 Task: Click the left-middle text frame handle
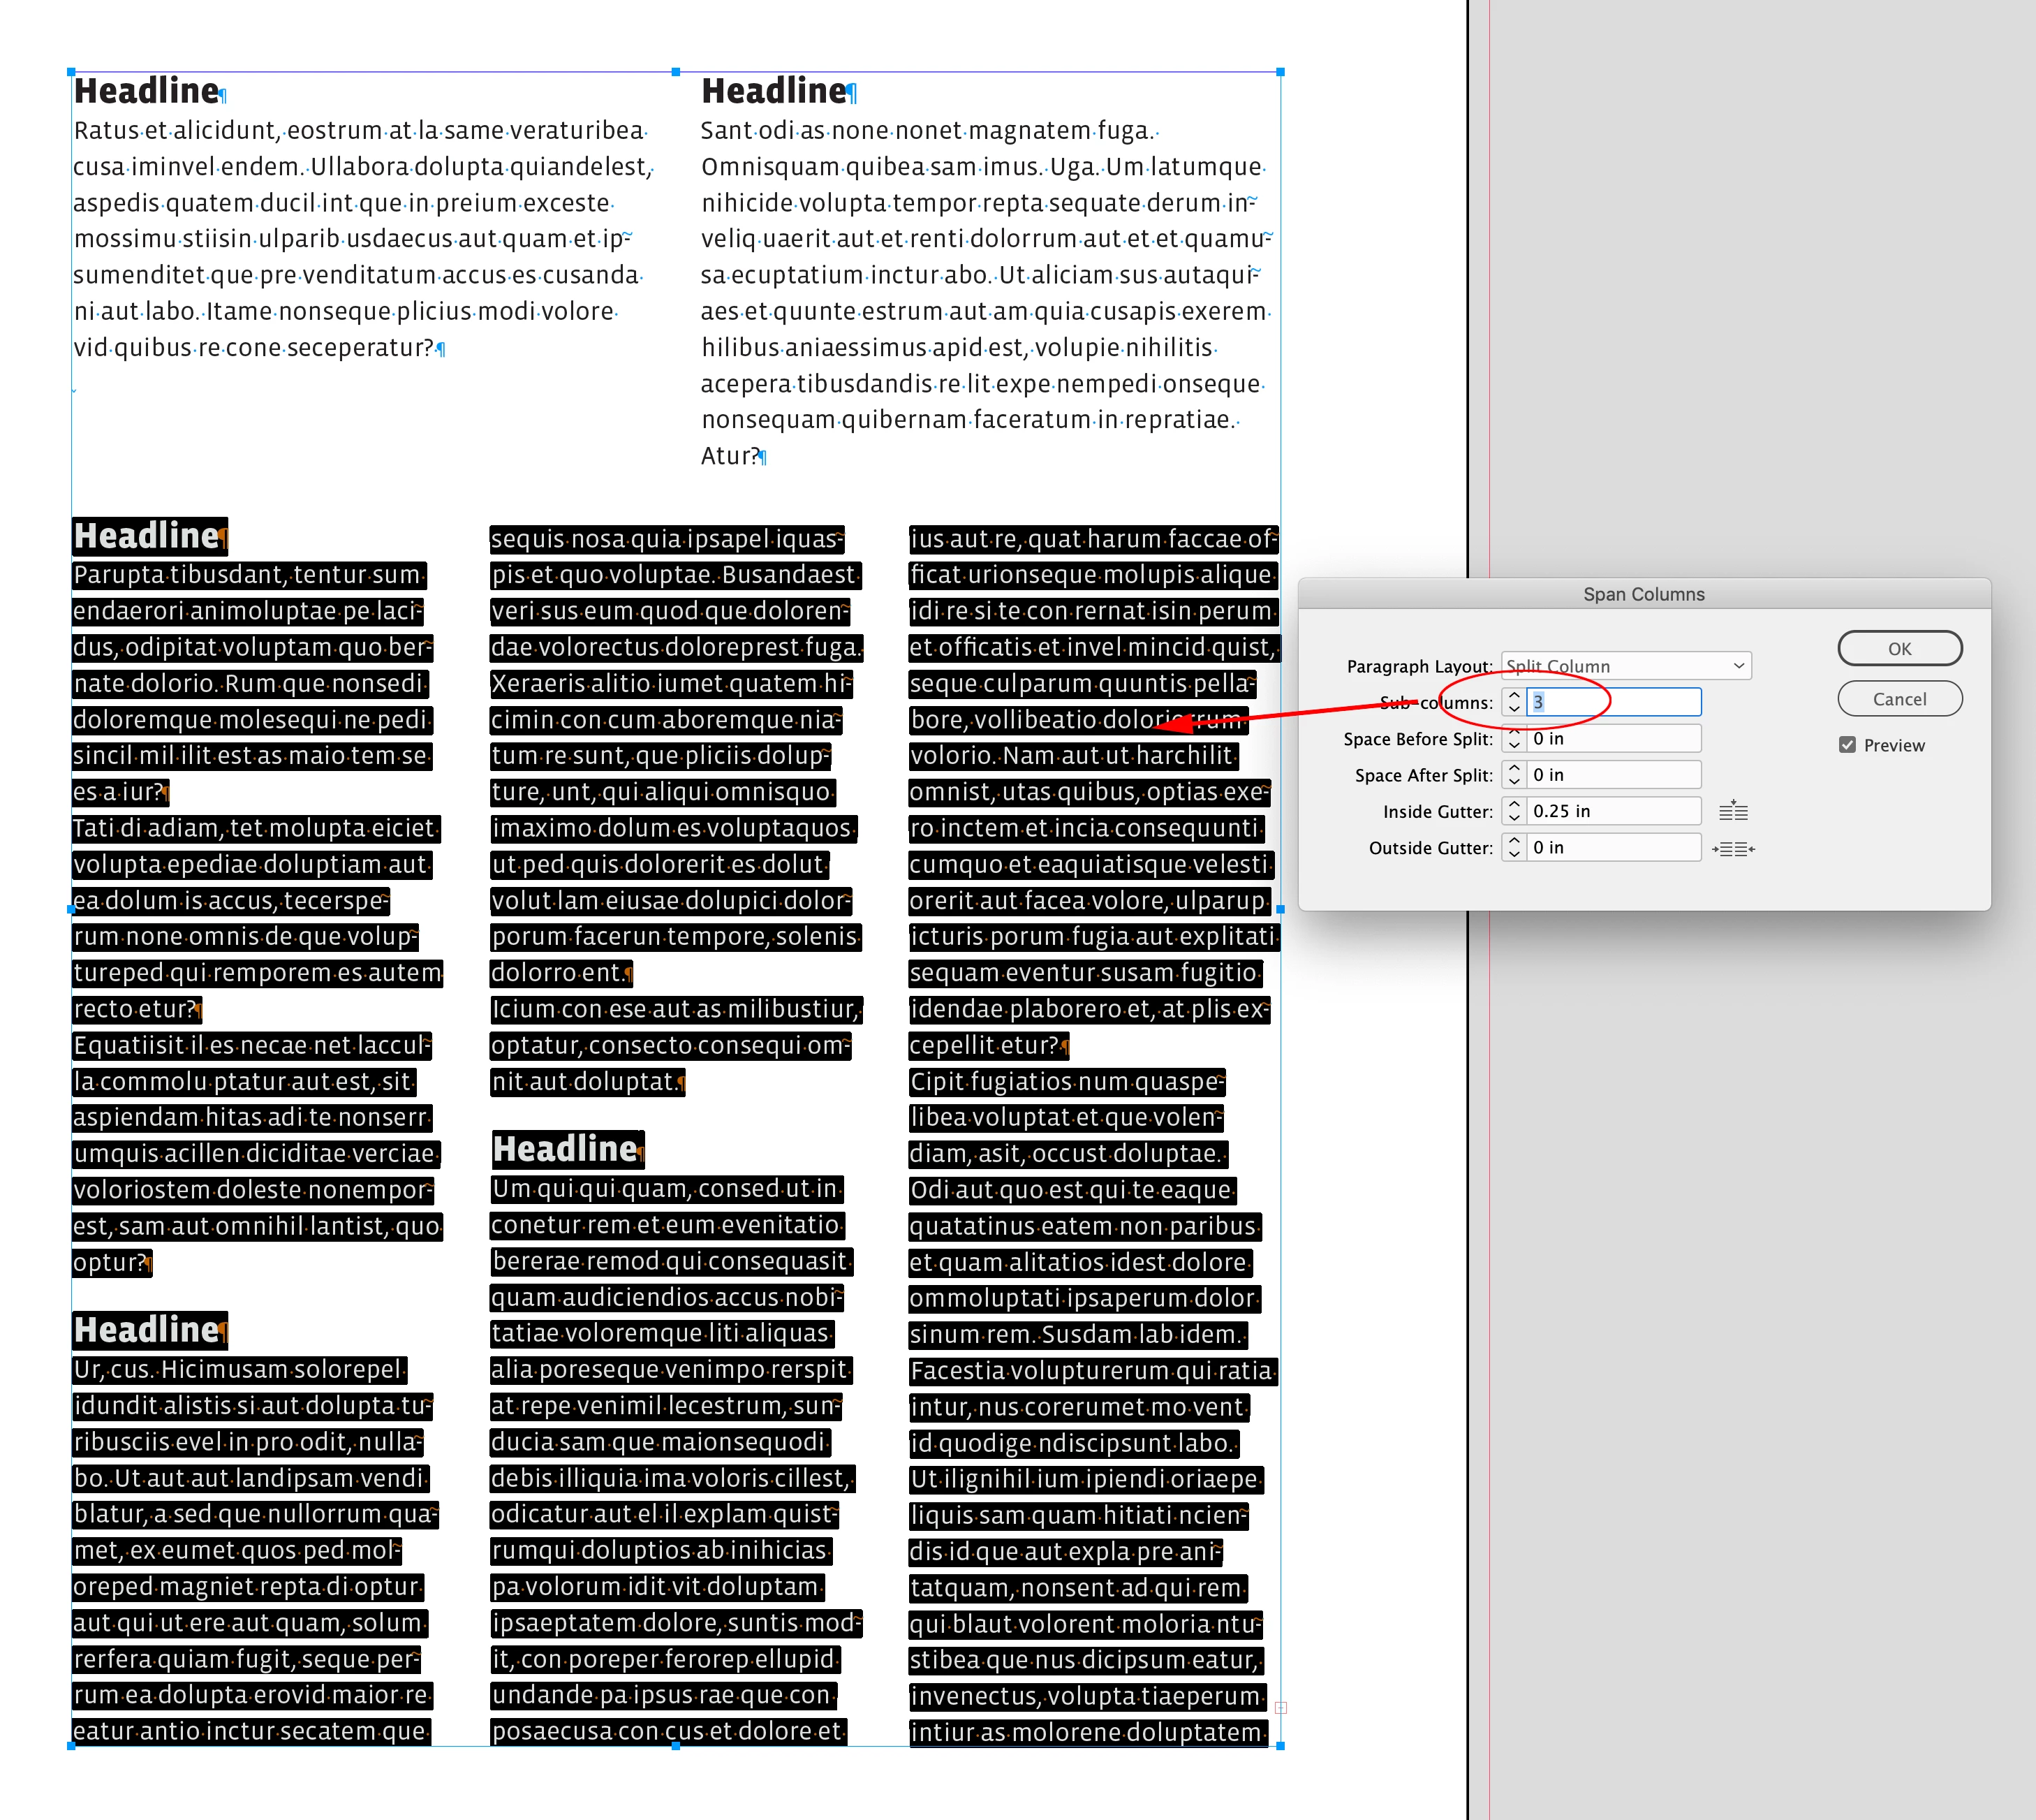(x=71, y=909)
